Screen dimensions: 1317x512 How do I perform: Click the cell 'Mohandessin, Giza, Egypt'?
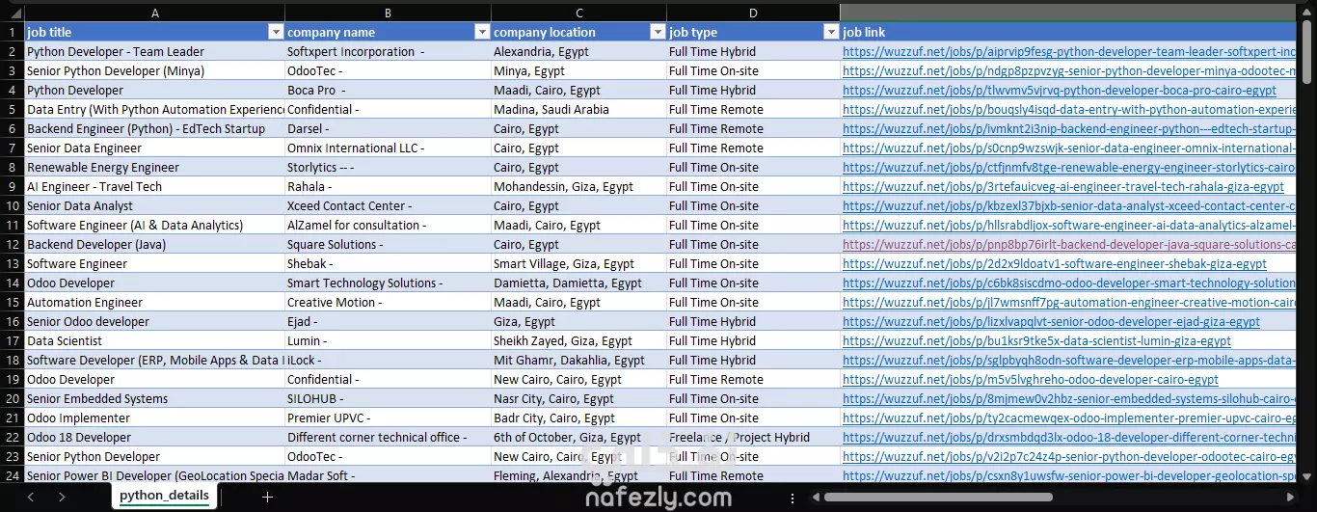click(x=578, y=186)
